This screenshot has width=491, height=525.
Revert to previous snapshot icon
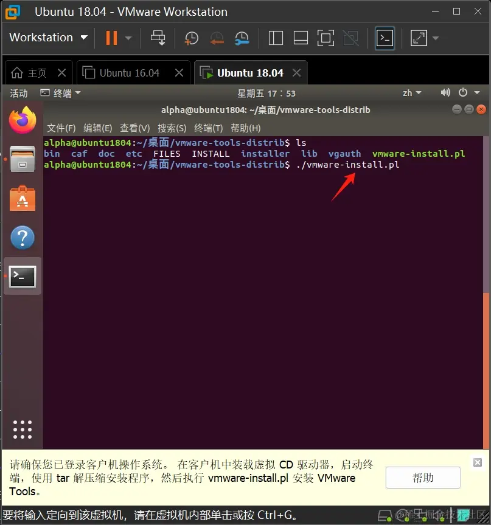click(x=217, y=38)
